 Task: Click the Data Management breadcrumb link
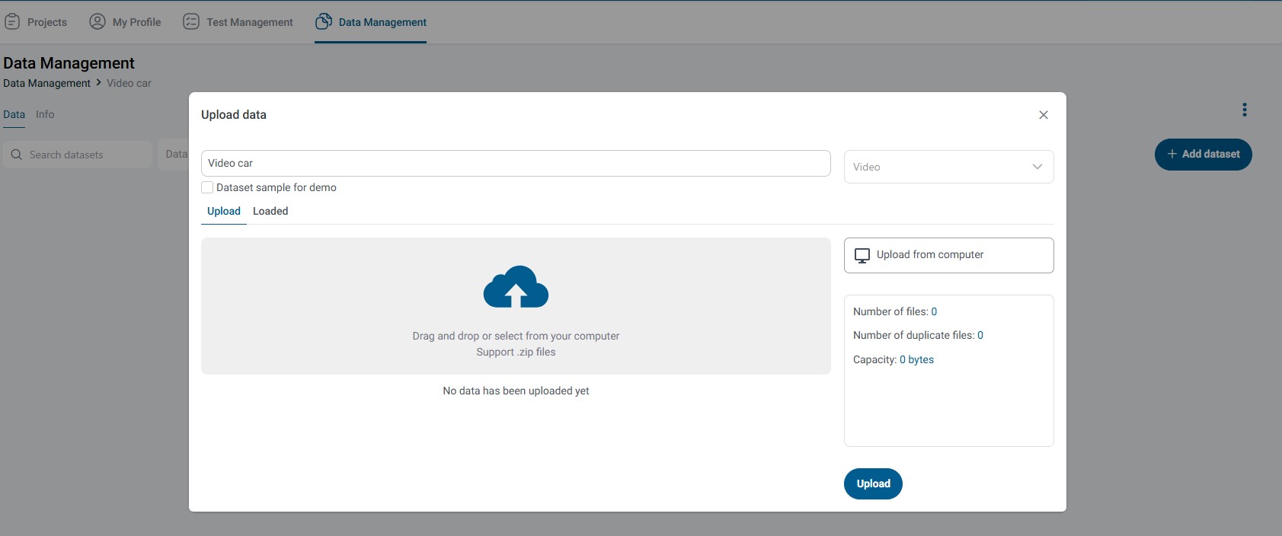46,84
